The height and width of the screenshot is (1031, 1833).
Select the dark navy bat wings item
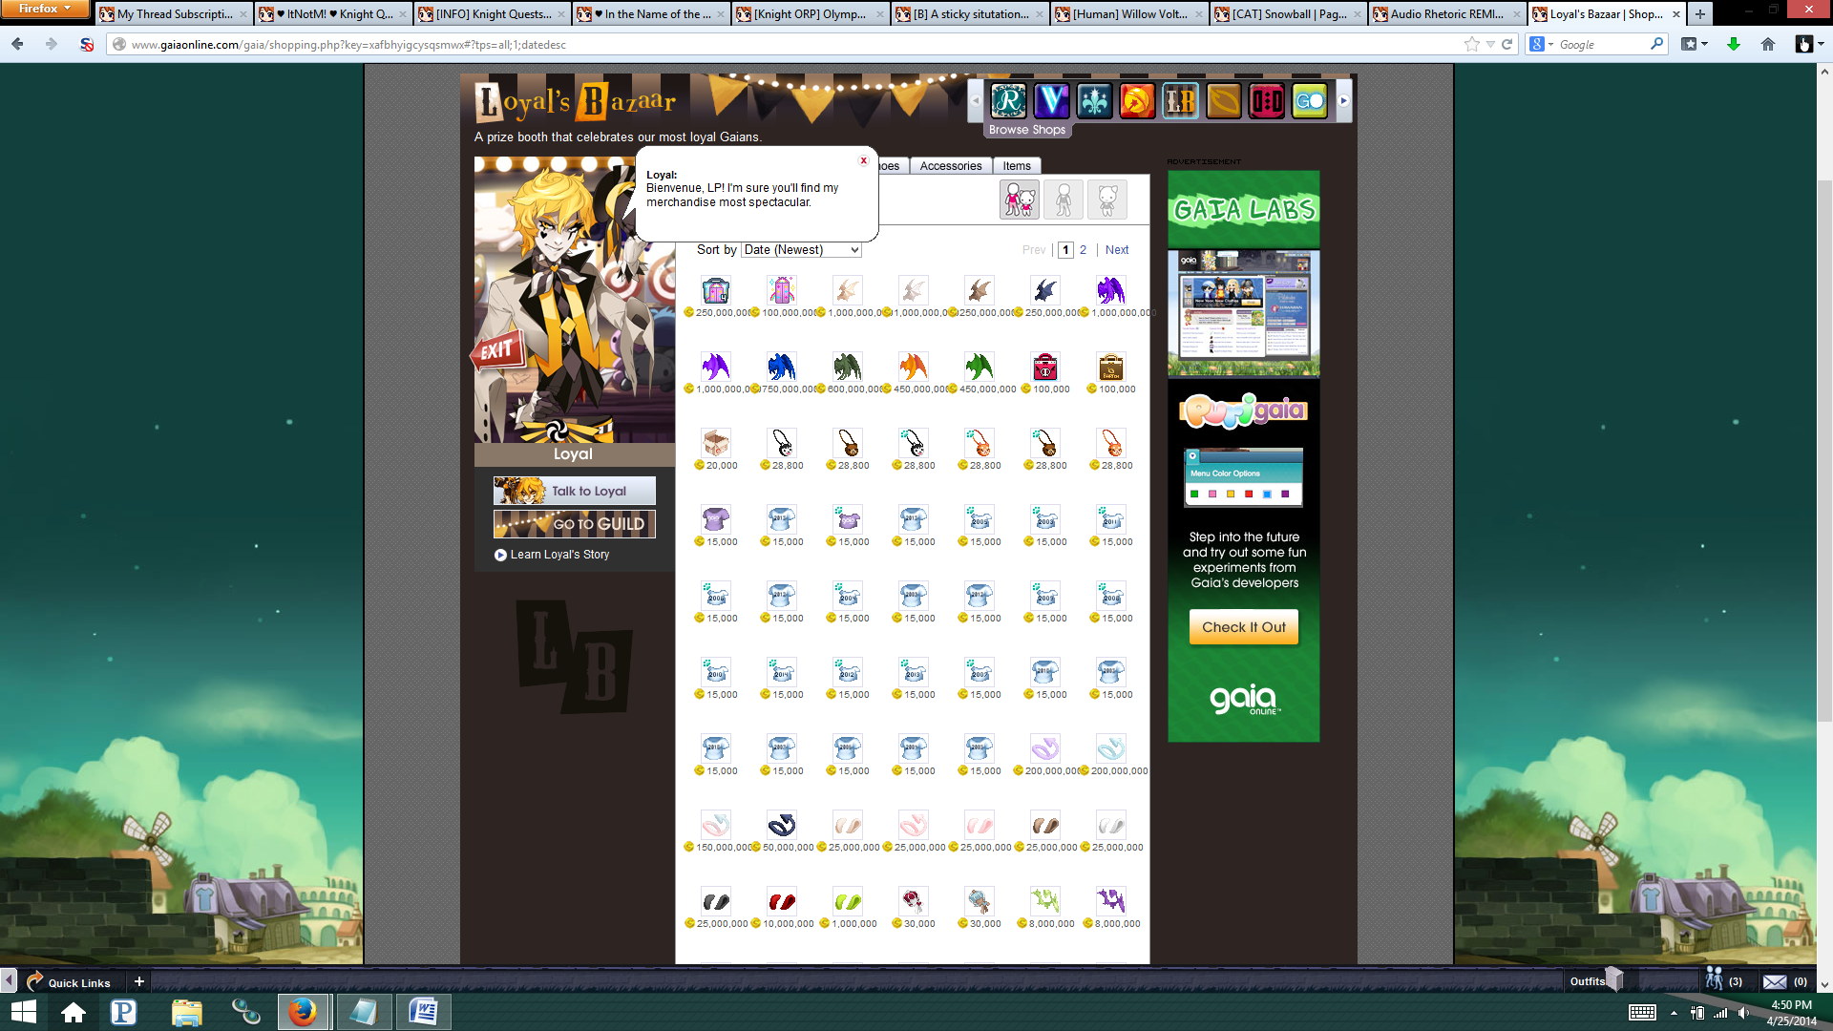coord(1045,289)
